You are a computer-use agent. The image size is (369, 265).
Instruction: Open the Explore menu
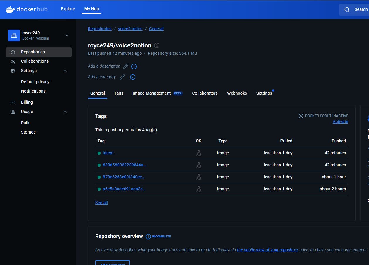point(68,9)
